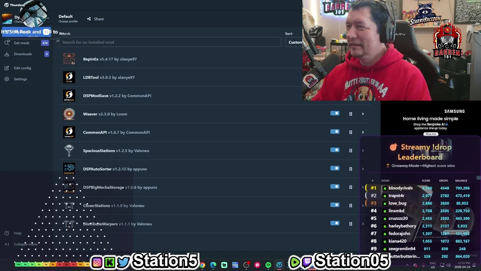
Task: Click the Share profile button
Action: (x=95, y=19)
